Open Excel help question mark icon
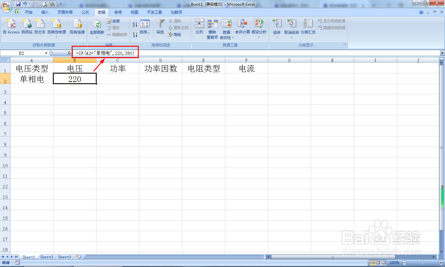The image size is (445, 267). point(421,12)
